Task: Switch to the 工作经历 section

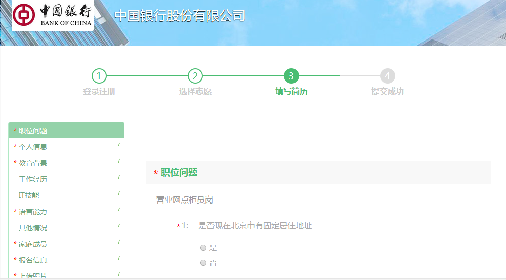Action: pyautogui.click(x=33, y=179)
